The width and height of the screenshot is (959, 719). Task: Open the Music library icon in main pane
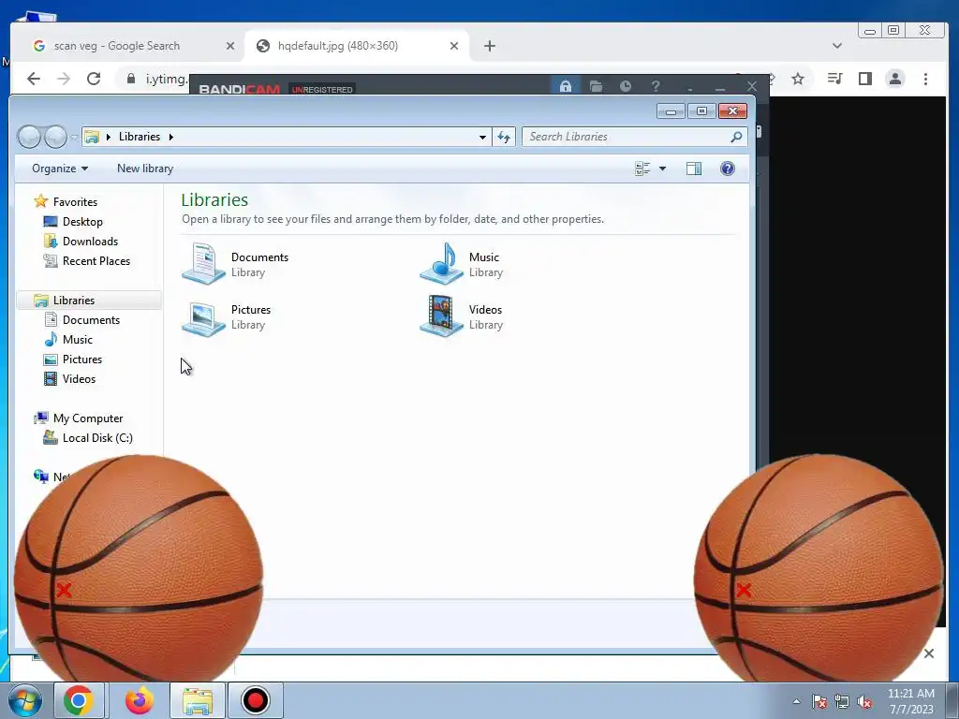point(441,263)
